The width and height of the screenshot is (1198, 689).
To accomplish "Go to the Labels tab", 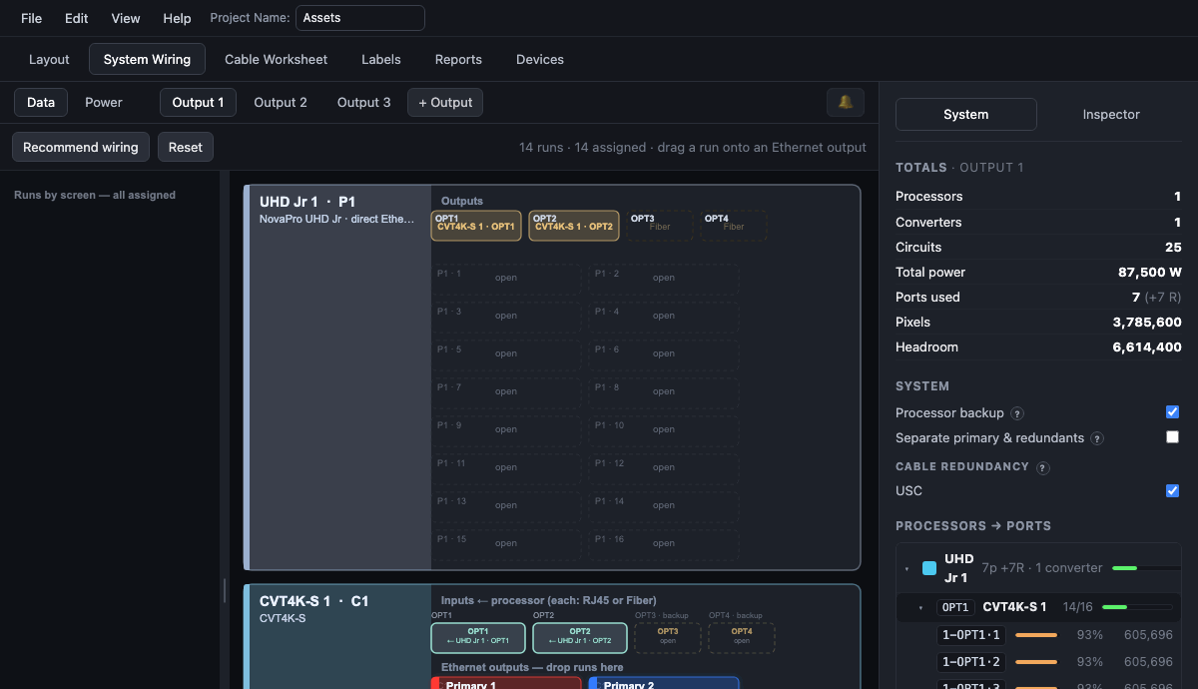I will [381, 59].
